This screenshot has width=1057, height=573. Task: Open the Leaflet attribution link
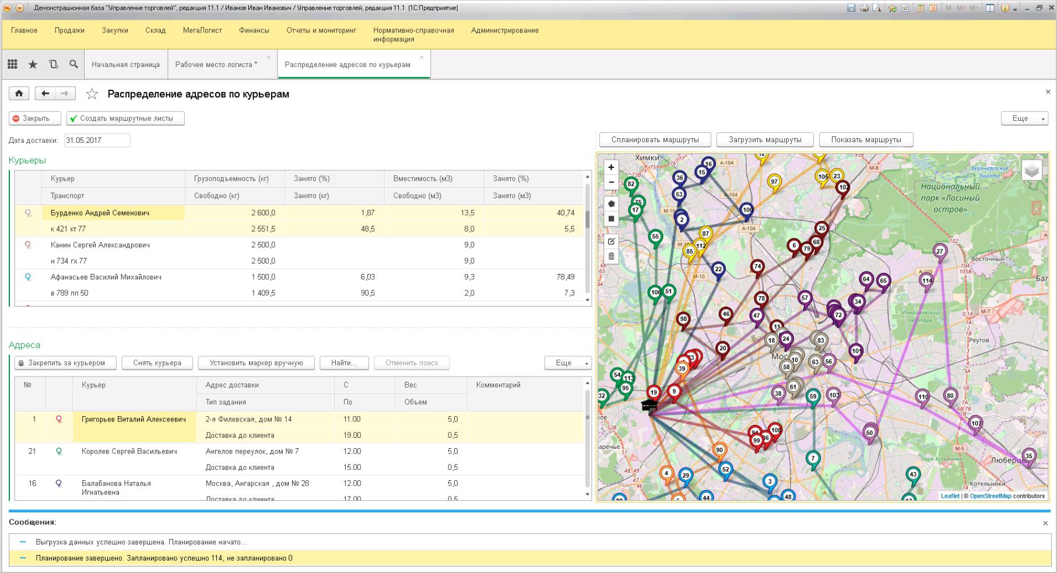[950, 496]
